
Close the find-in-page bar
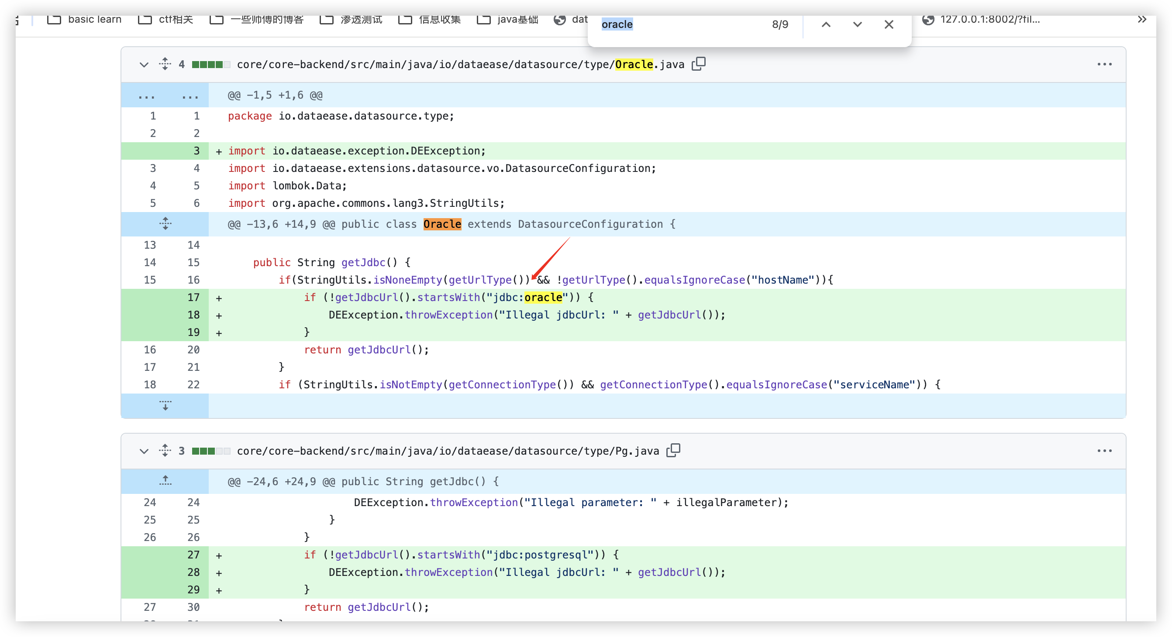point(889,24)
